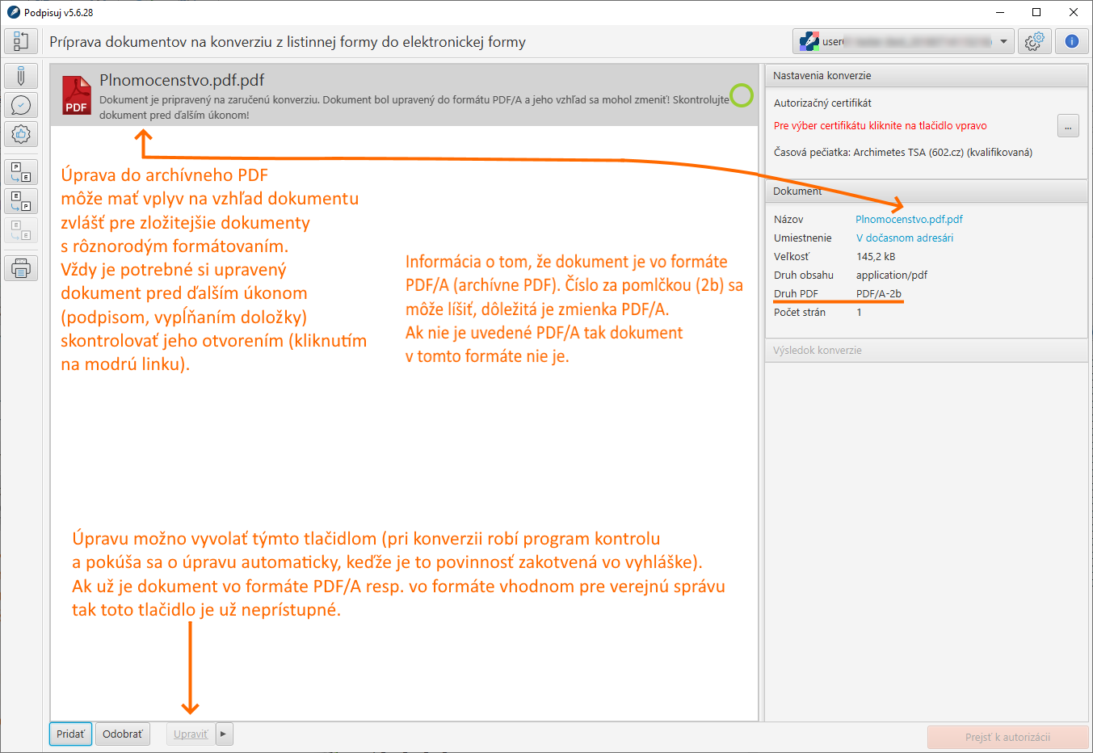
Task: Click the '...' certificate selection button
Action: [1068, 126]
